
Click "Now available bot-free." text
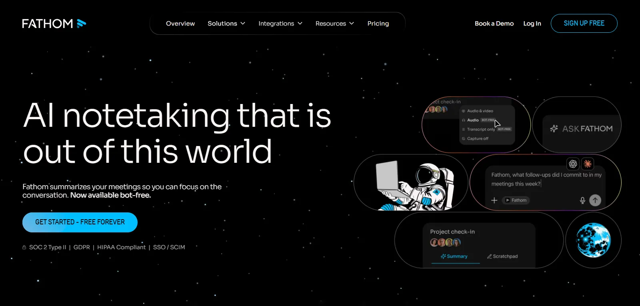(x=111, y=195)
